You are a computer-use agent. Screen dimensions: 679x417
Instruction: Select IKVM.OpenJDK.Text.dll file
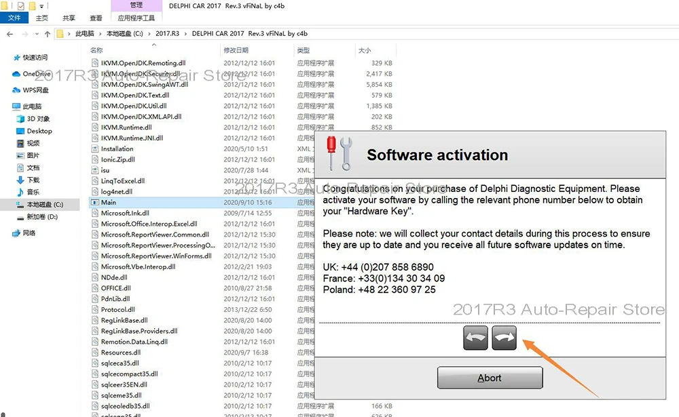coord(135,95)
